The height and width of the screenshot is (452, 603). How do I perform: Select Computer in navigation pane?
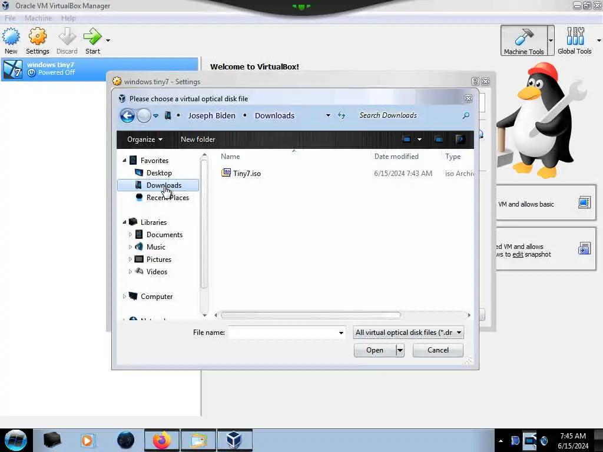point(156,297)
